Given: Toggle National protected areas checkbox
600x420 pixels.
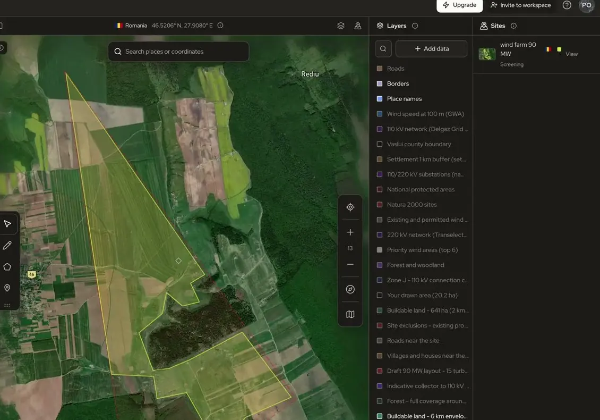Looking at the screenshot, I should [x=380, y=189].
